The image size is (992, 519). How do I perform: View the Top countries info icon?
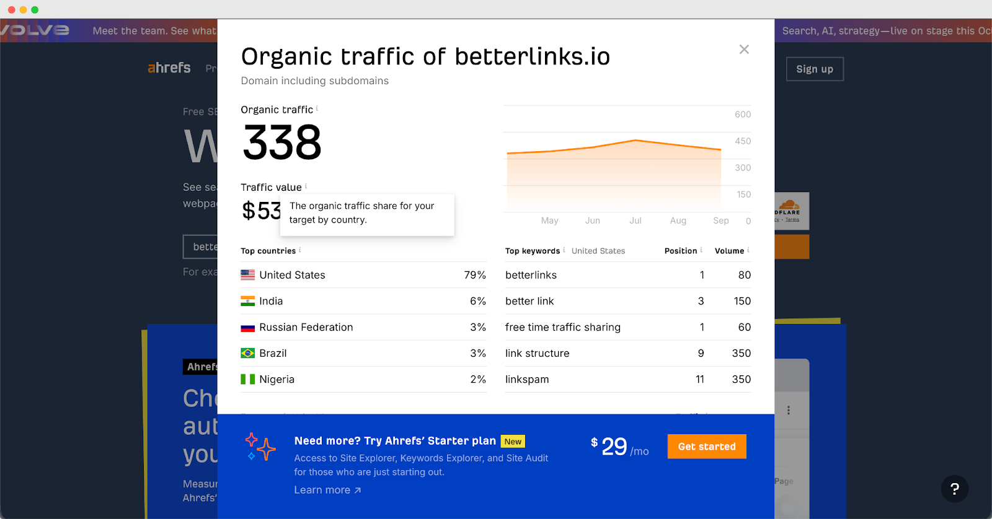tap(299, 250)
